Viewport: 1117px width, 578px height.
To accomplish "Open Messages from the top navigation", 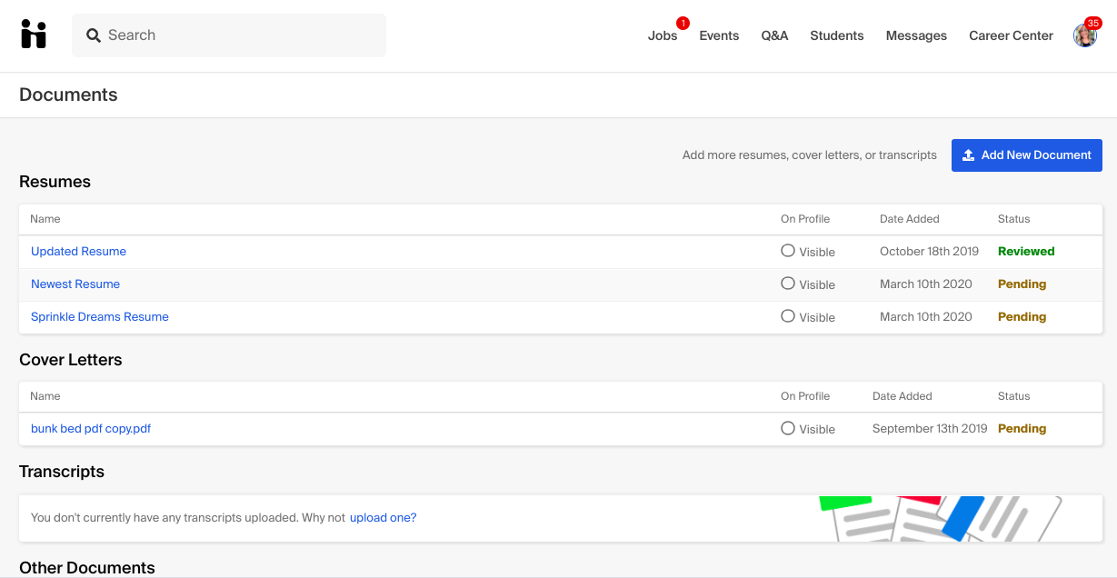I will (916, 35).
